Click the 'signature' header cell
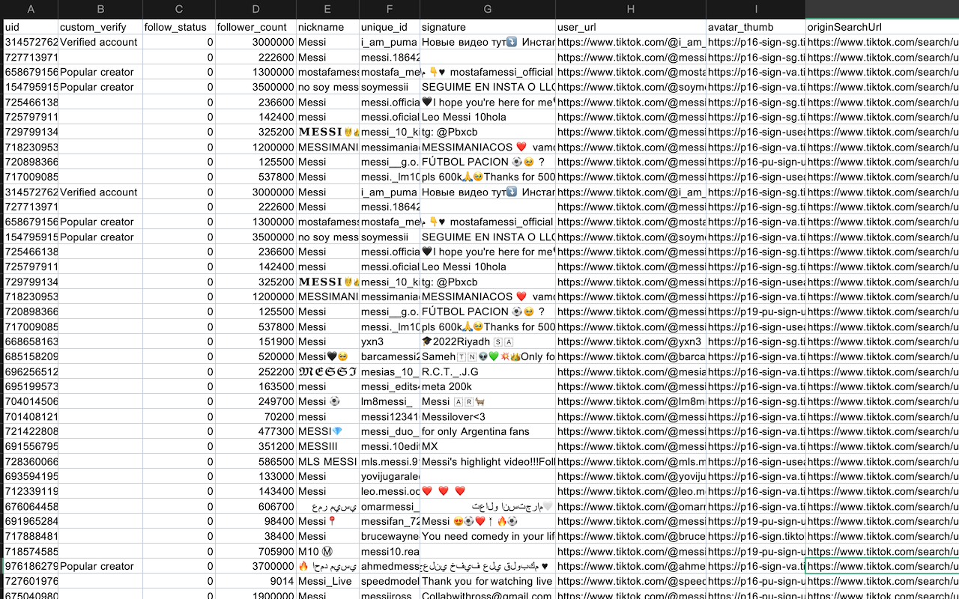 (488, 27)
